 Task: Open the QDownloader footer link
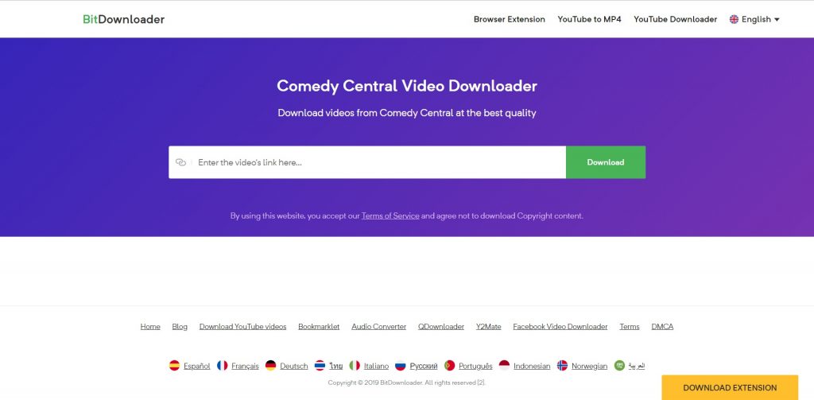441,327
